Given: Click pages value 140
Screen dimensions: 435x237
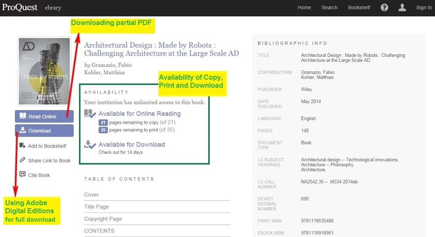Looking at the screenshot, I should pyautogui.click(x=305, y=131).
